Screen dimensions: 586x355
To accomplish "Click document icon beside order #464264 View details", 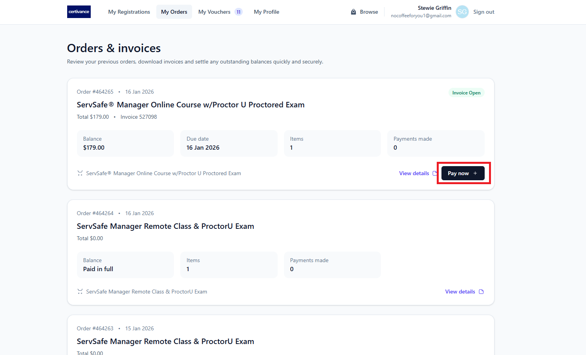I will 481,292.
